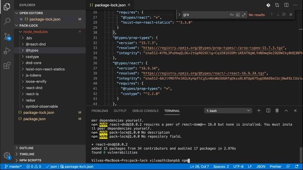This screenshot has height=170, width=303.
Task: Click the GitLens diamond icon in editor toolbar
Action: pyautogui.click(x=268, y=5)
